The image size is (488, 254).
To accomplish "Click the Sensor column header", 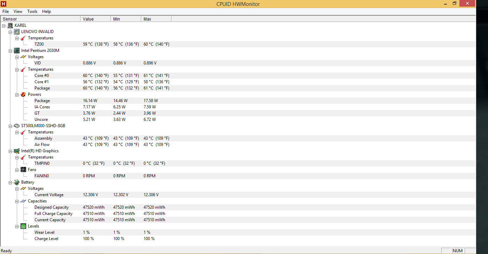I will (40, 19).
